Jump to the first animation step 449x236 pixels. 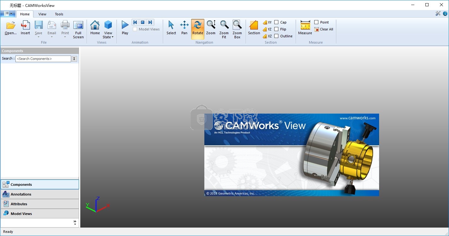tap(135, 22)
